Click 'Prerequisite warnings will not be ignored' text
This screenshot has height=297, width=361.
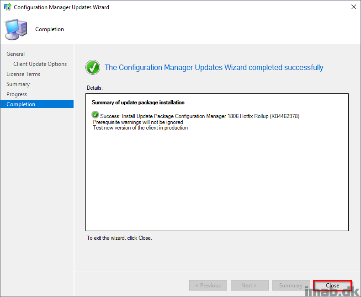[x=138, y=122]
